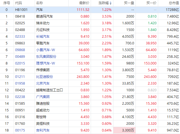Click stock code 09863

(x=20, y=43)
